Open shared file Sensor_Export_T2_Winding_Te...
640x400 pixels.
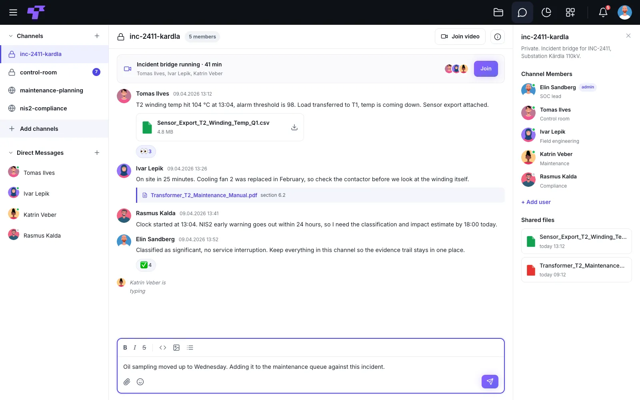point(576,241)
